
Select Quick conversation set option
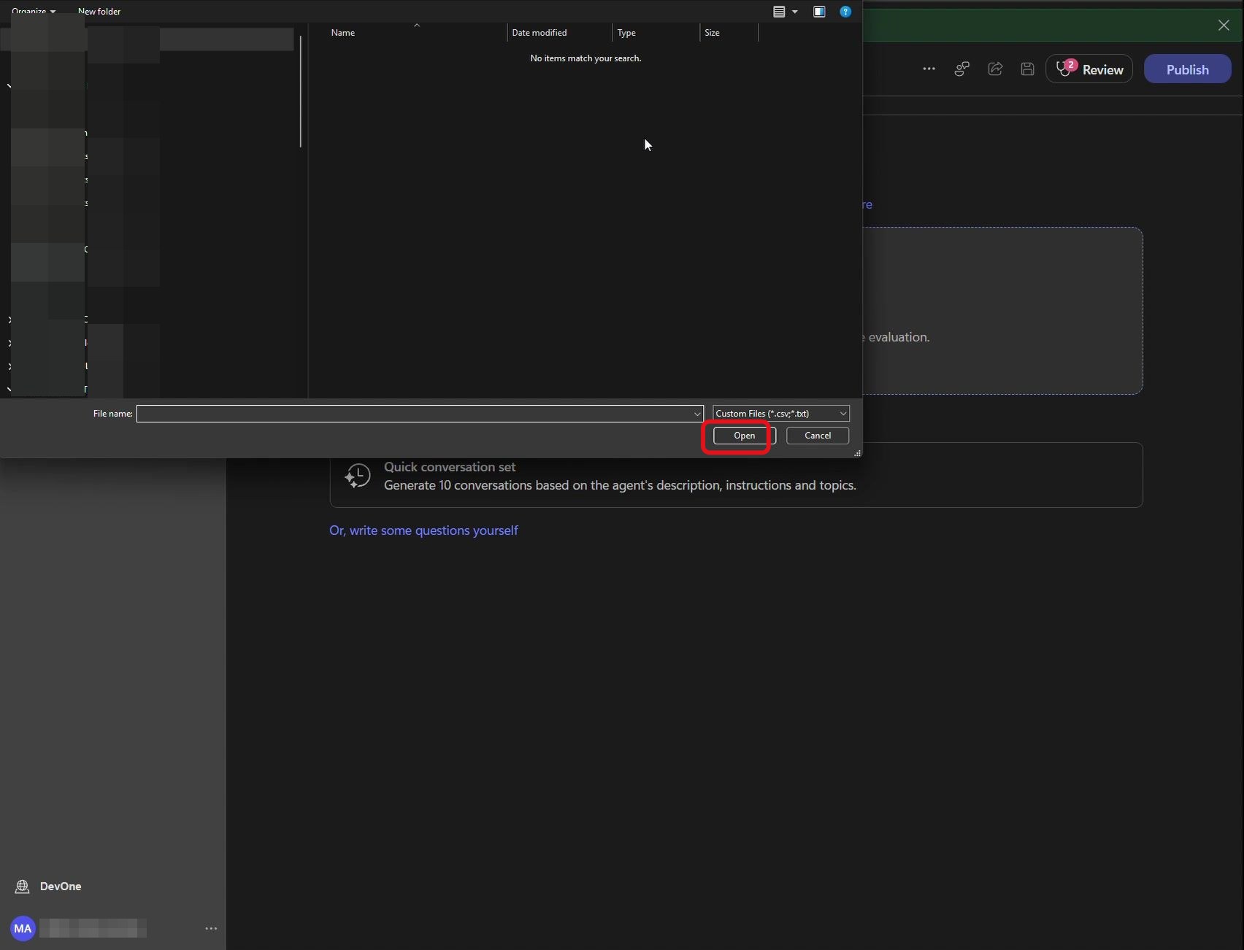click(x=736, y=475)
